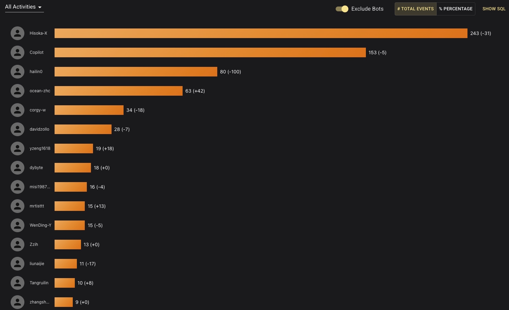The width and height of the screenshot is (509, 310).
Task: Select the davidzollo avatar icon
Action: [18, 129]
